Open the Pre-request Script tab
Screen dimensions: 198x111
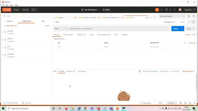(104, 35)
